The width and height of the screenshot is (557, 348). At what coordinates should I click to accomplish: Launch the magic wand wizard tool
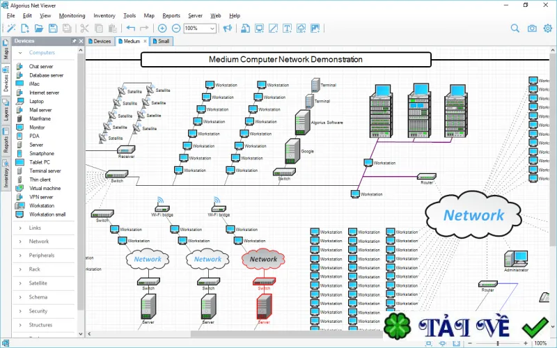click(11, 29)
